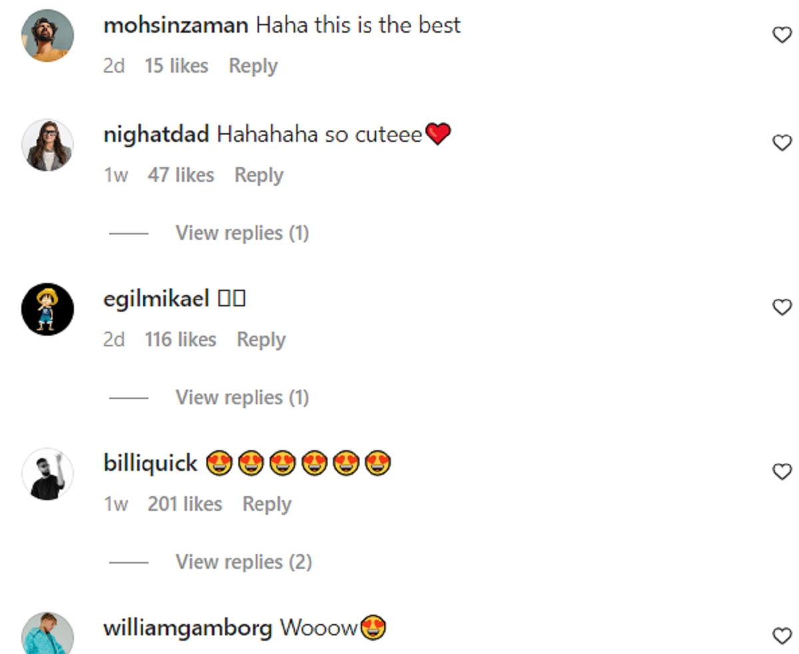This screenshot has height=654, width=799.
Task: Tap heart icon beside williamgamborg's comment
Action: point(782,637)
